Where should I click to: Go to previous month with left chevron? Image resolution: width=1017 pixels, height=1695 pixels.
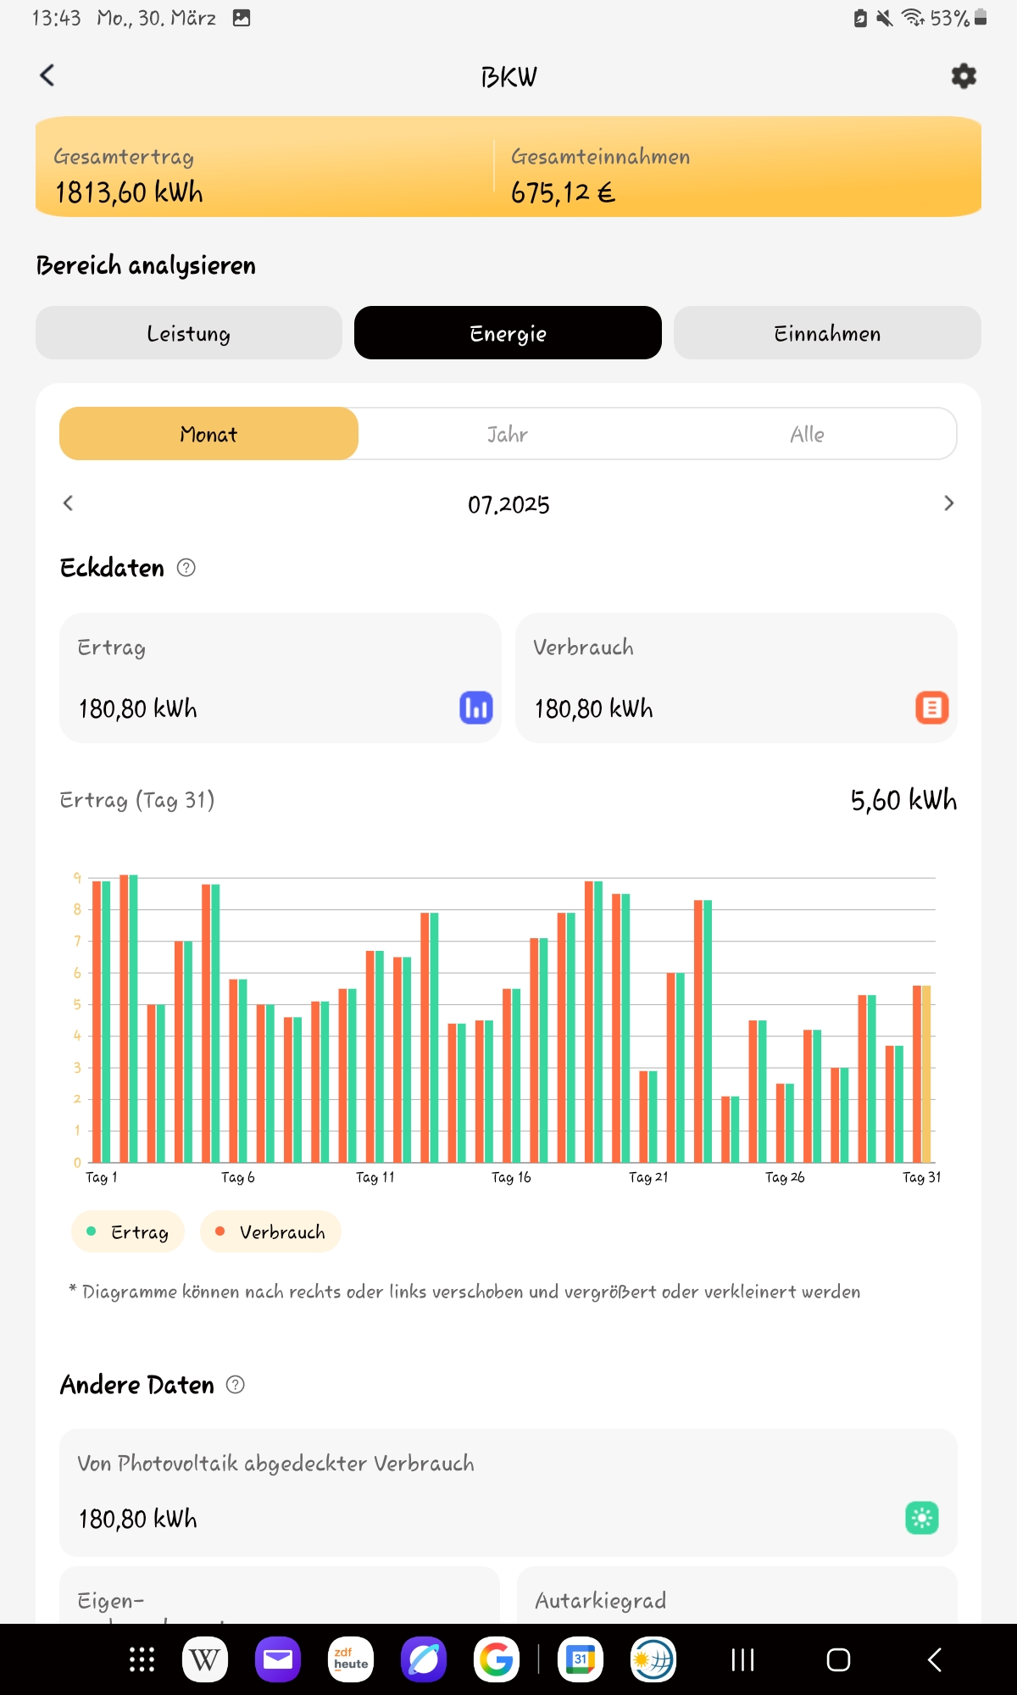pyautogui.click(x=69, y=503)
